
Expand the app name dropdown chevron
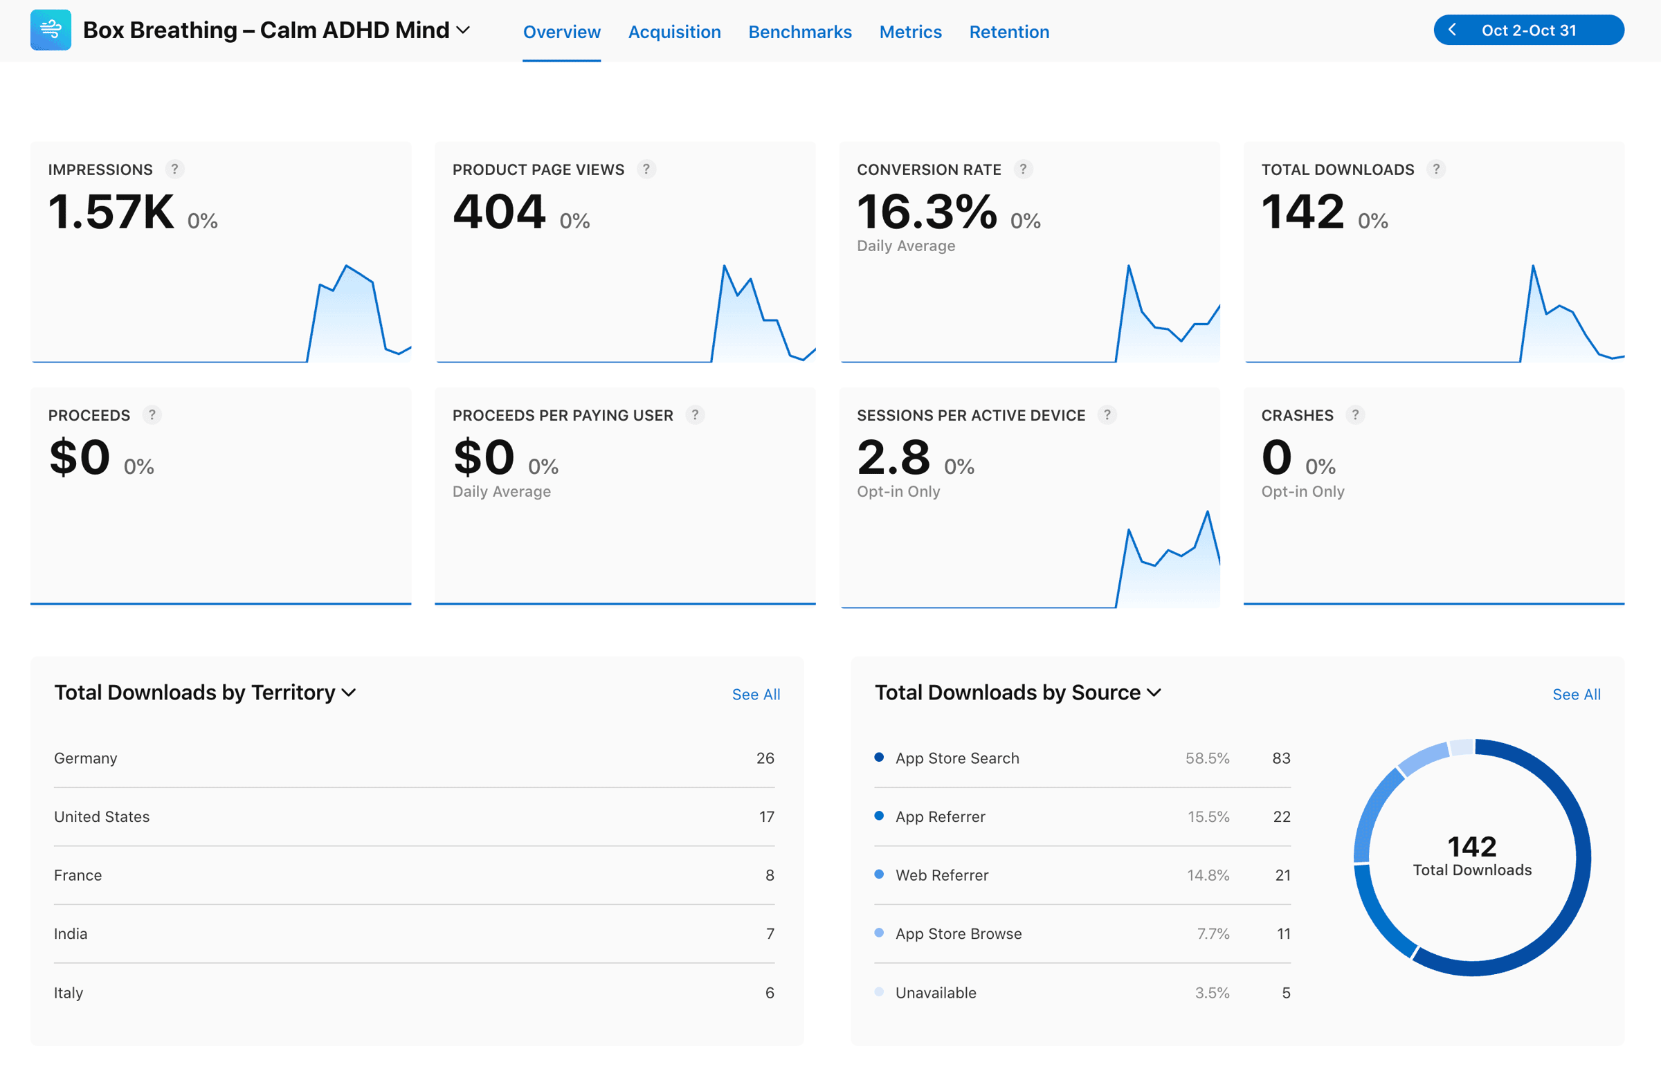click(463, 30)
